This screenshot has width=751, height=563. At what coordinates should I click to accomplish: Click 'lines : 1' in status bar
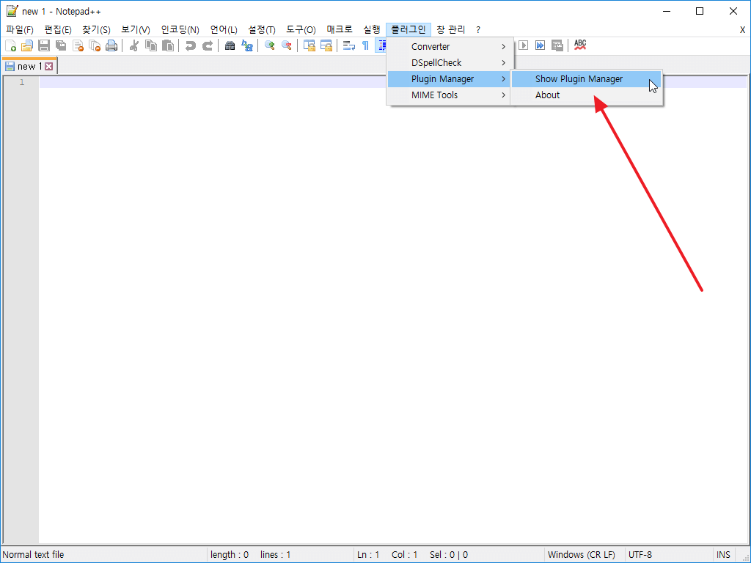pyautogui.click(x=276, y=554)
